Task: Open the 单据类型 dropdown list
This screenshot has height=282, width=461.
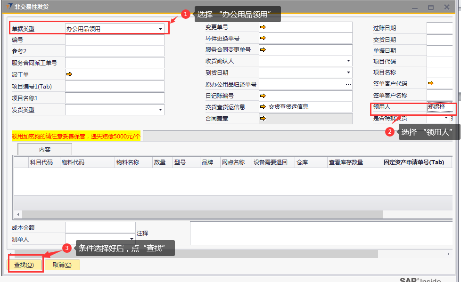Action: 160,29
